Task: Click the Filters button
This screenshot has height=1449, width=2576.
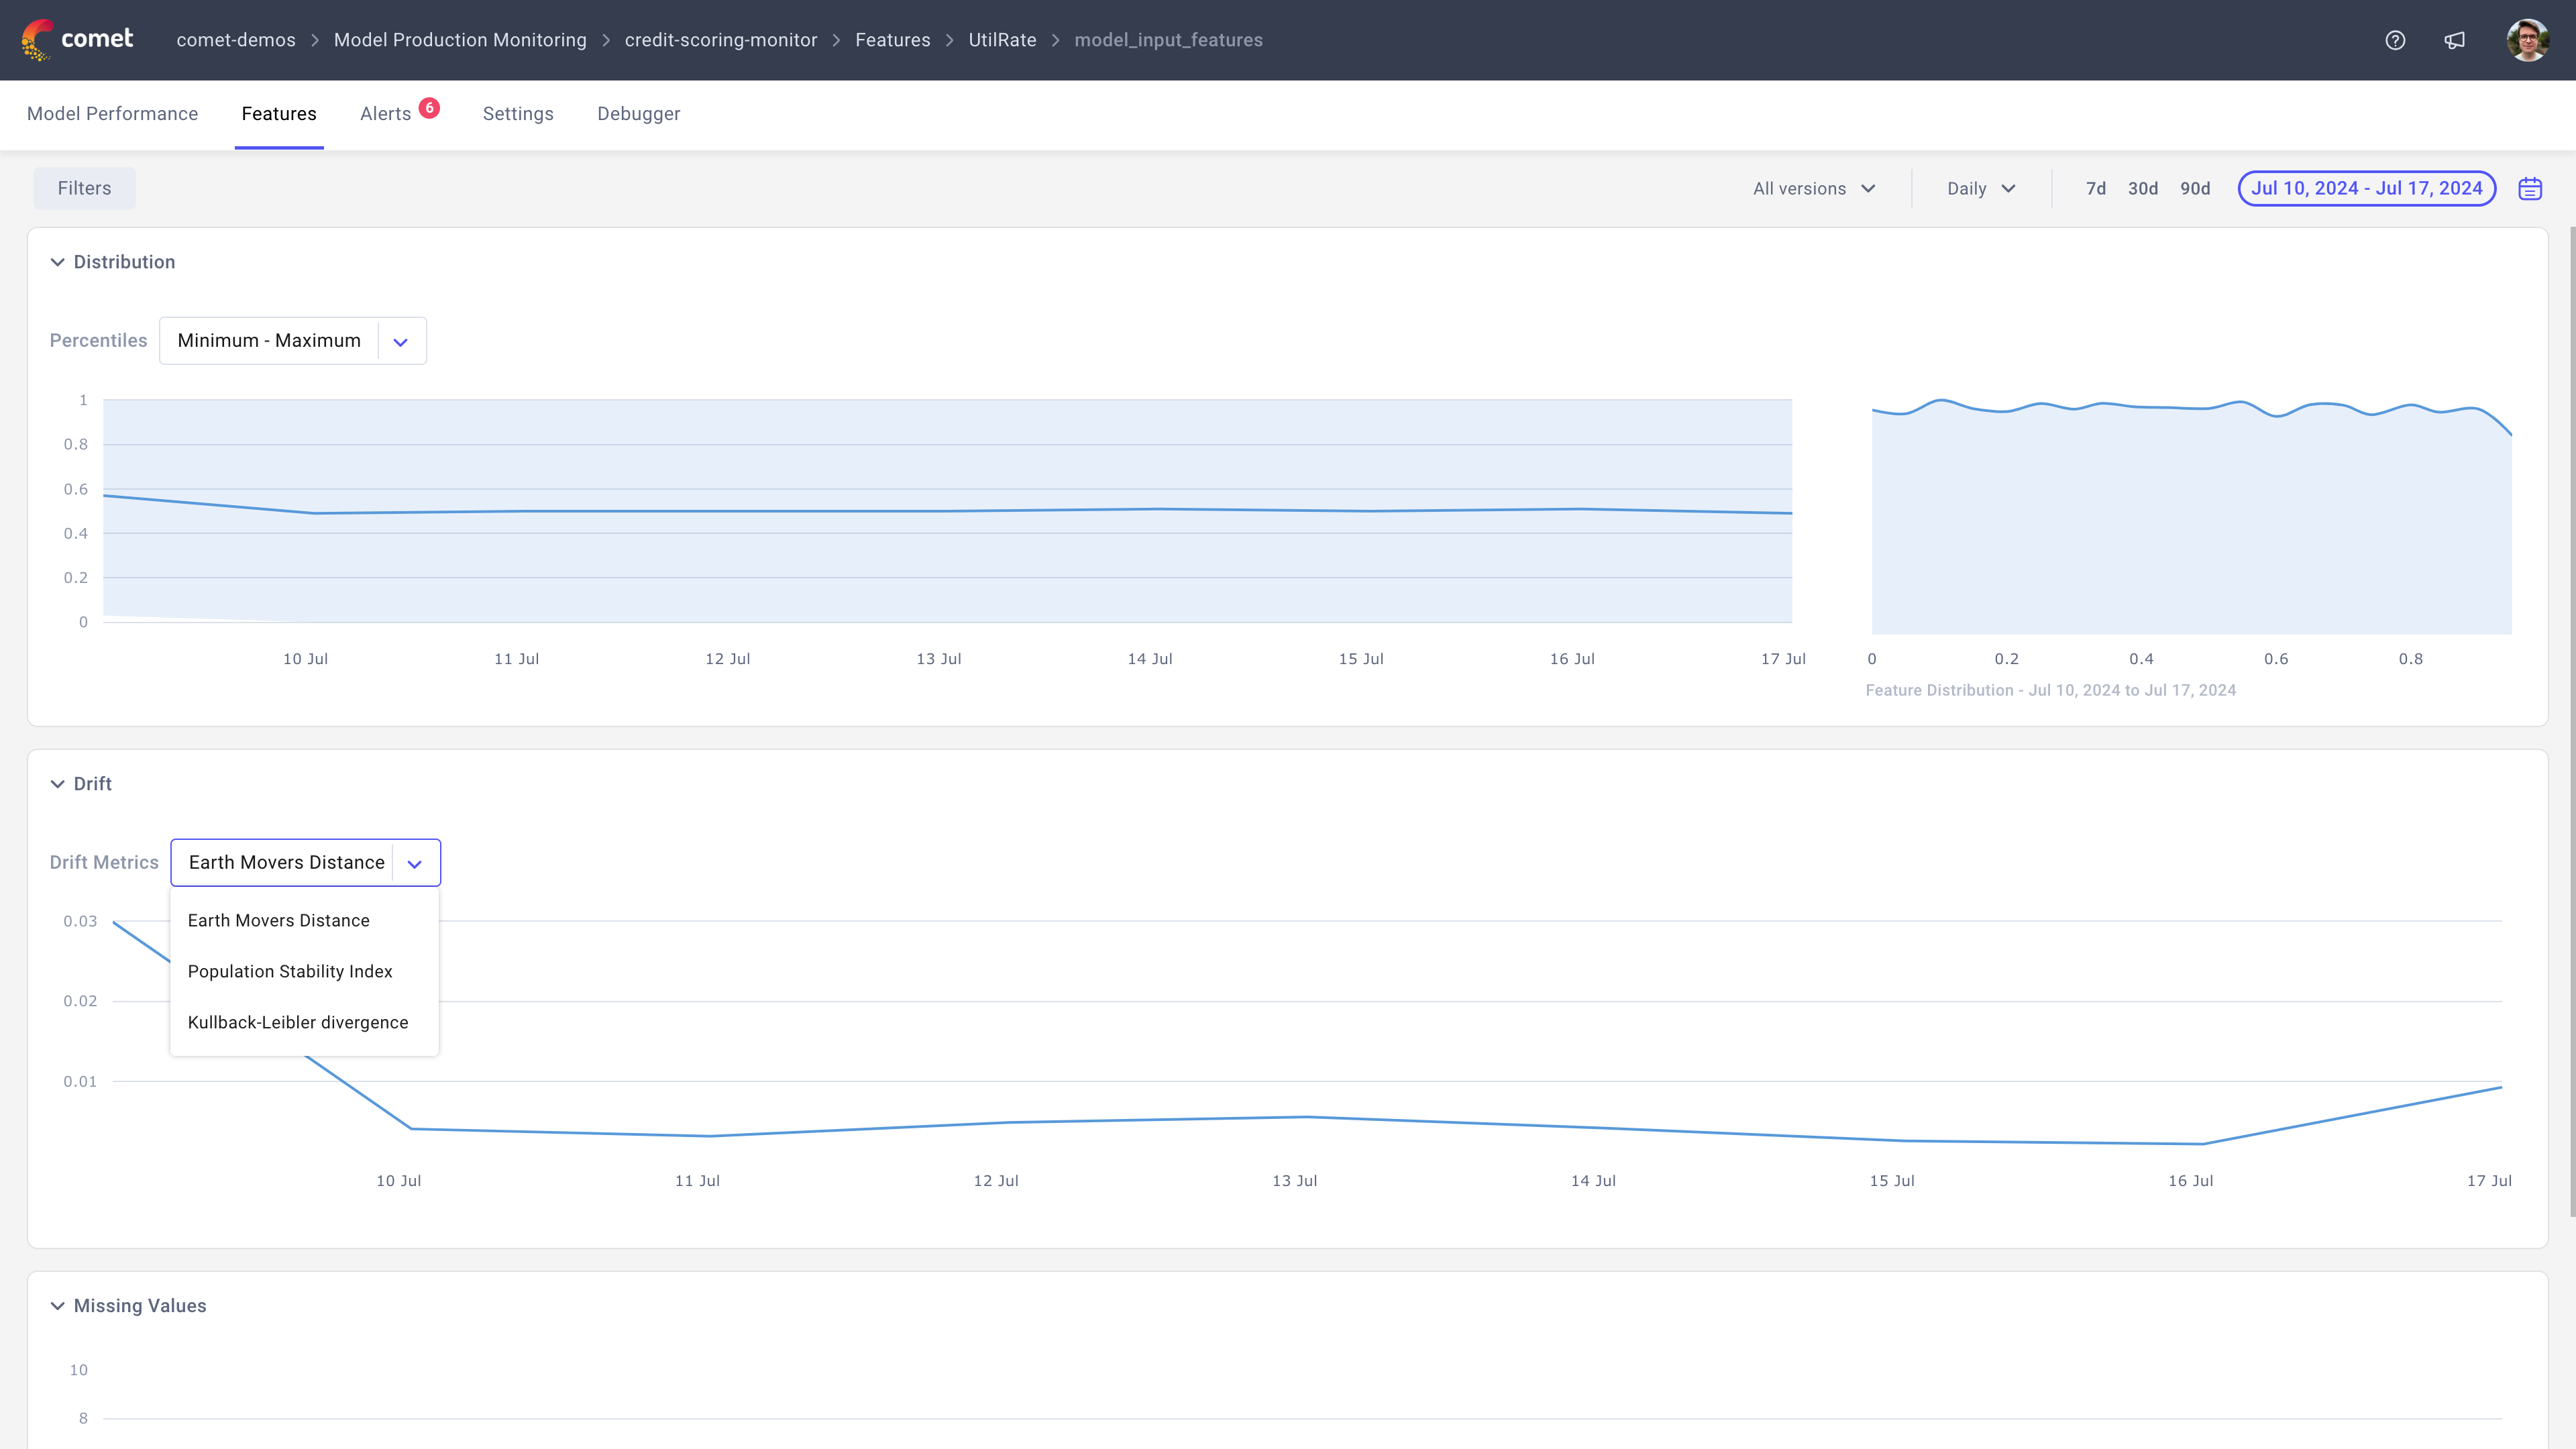Action: click(84, 188)
